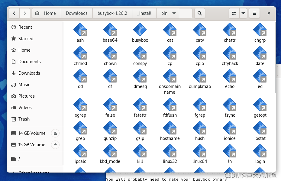281x181 pixels.
Task: Select the catv link icon
Action: click(x=200, y=30)
